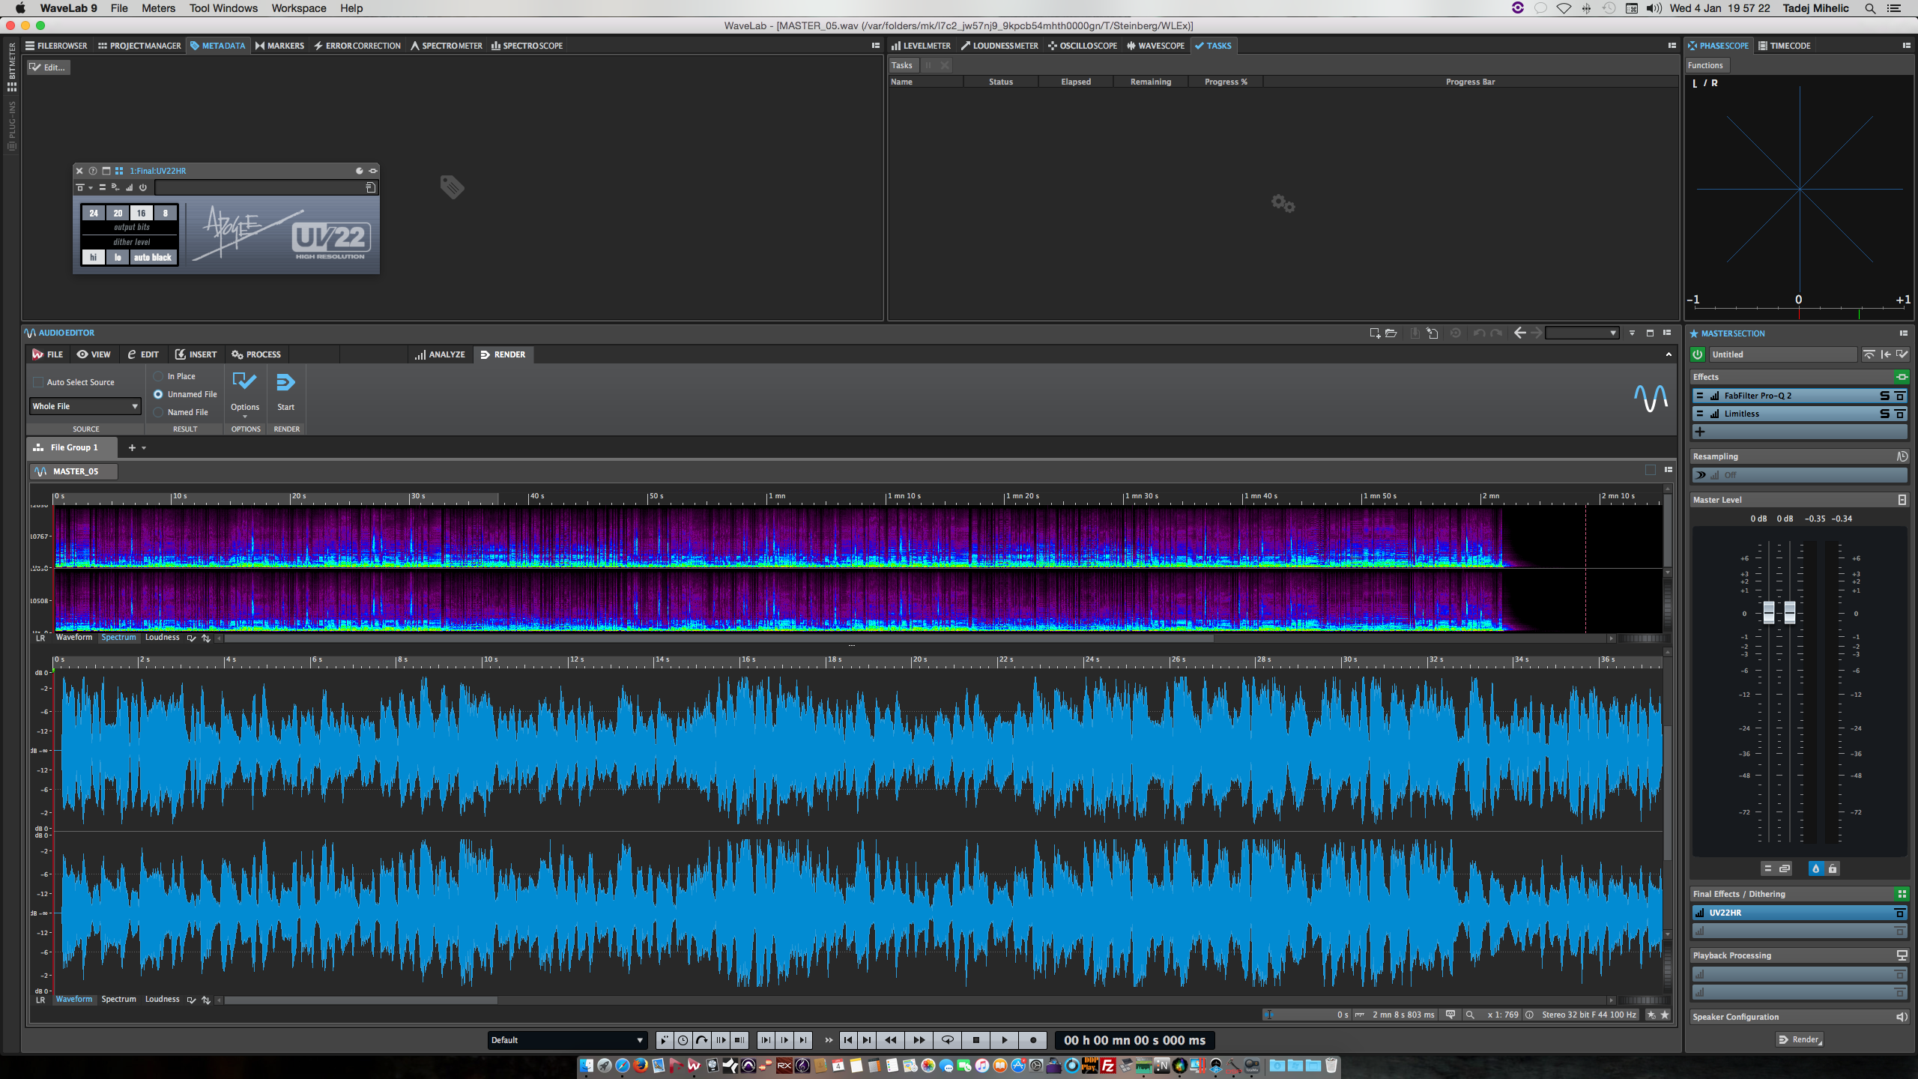
Task: Switch to the ANALYZE tab
Action: [440, 354]
